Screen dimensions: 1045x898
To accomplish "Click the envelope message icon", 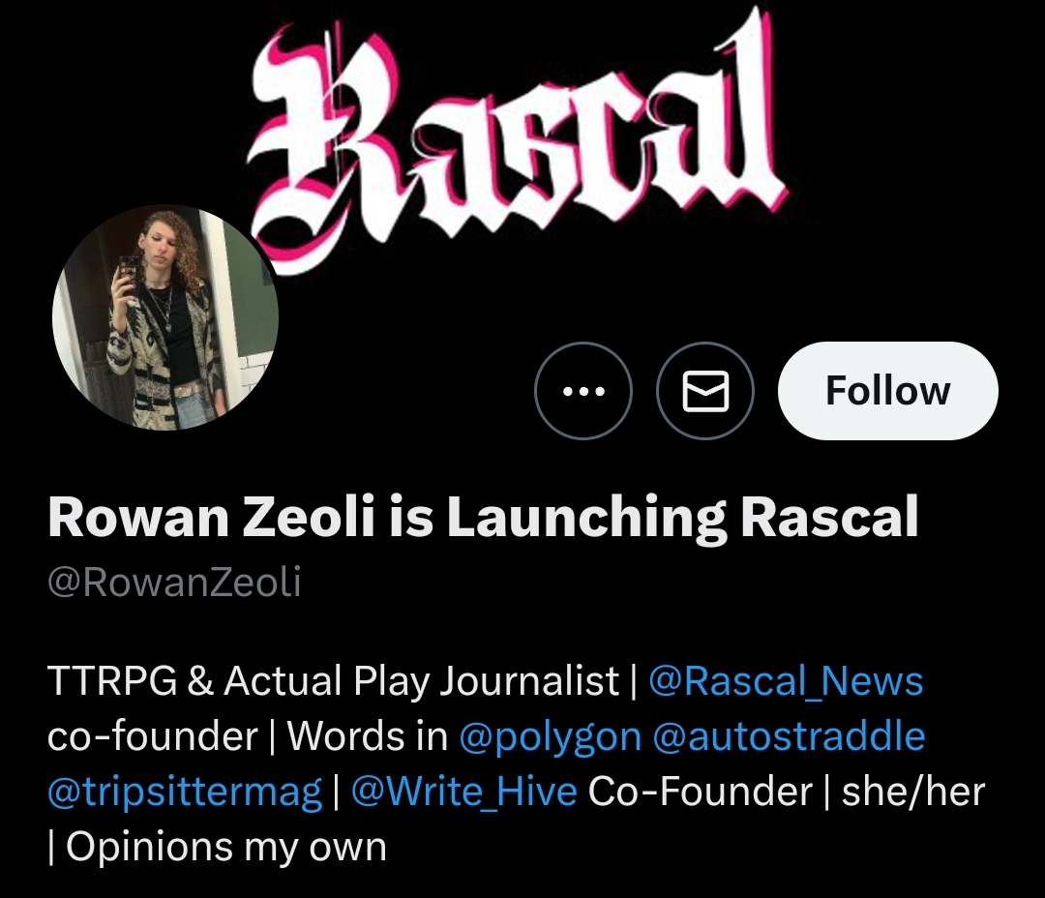I will coord(705,391).
